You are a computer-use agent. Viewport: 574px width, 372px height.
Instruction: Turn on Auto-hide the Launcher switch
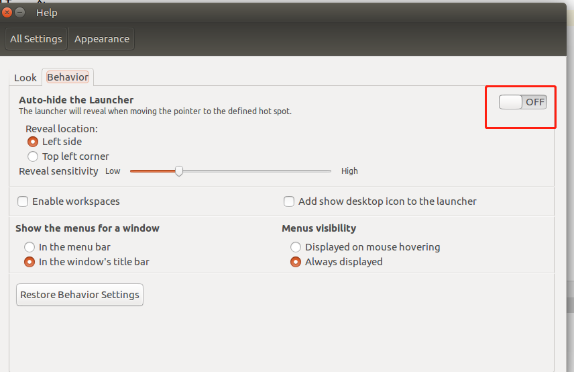click(x=523, y=102)
